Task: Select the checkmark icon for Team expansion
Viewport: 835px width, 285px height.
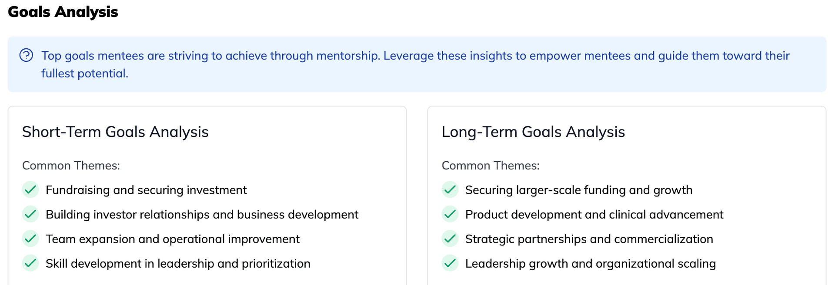Action: [x=30, y=239]
